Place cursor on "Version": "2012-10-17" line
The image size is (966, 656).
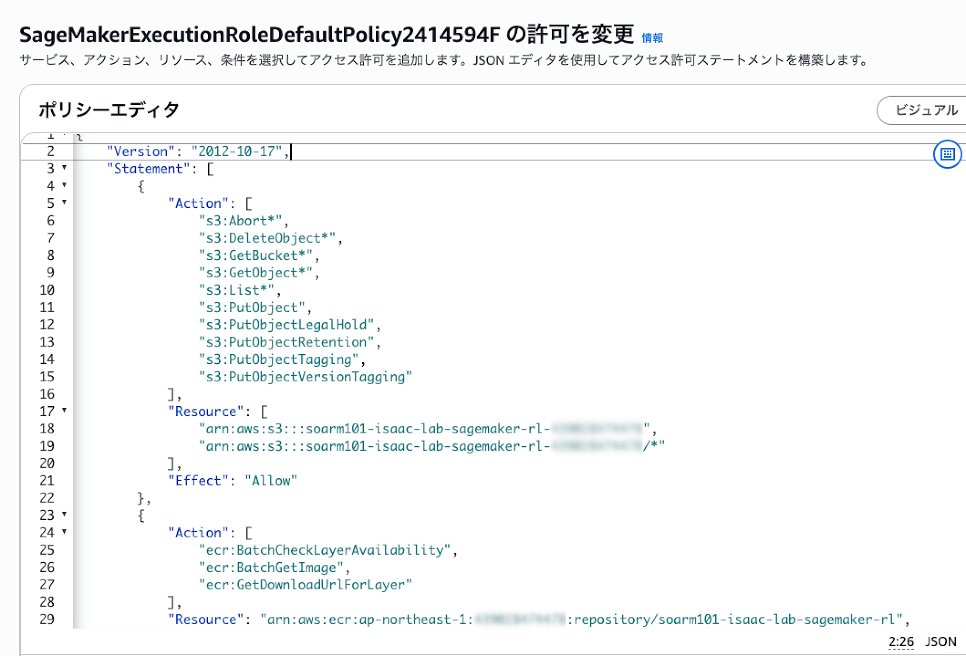tap(198, 151)
